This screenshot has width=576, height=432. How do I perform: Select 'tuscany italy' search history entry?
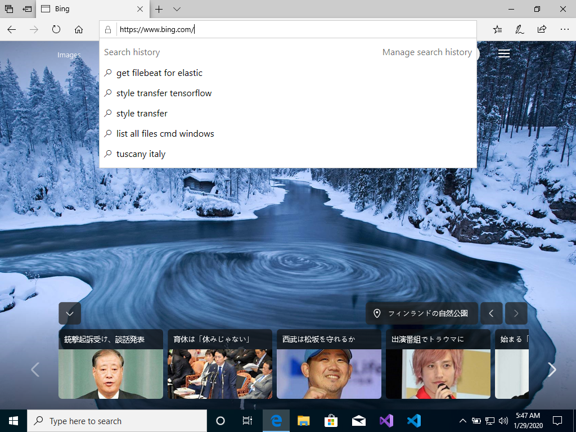[141, 154]
